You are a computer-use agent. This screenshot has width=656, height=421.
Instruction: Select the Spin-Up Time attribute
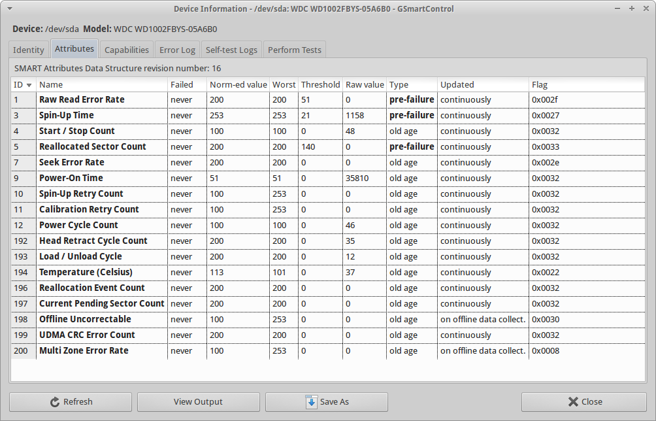pos(328,116)
